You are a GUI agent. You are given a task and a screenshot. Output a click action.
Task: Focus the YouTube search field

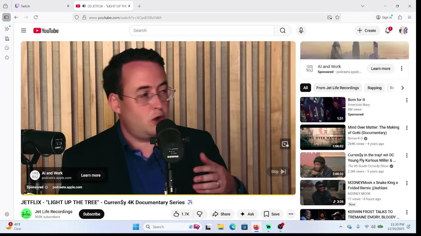(x=202, y=30)
